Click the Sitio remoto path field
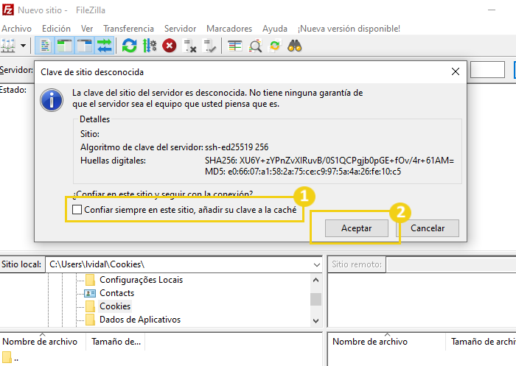 [x=451, y=264]
